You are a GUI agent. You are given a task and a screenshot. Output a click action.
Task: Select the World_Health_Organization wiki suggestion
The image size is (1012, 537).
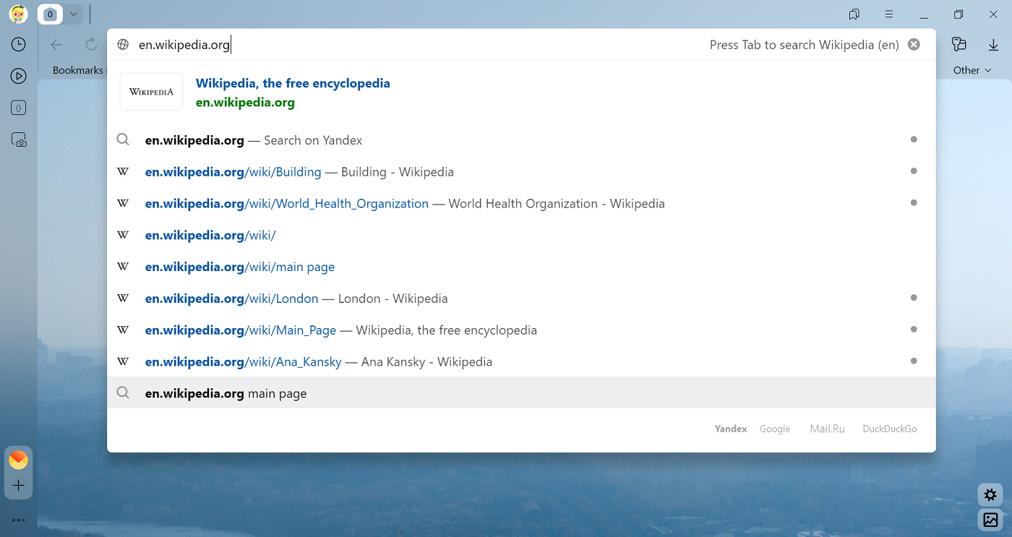287,204
